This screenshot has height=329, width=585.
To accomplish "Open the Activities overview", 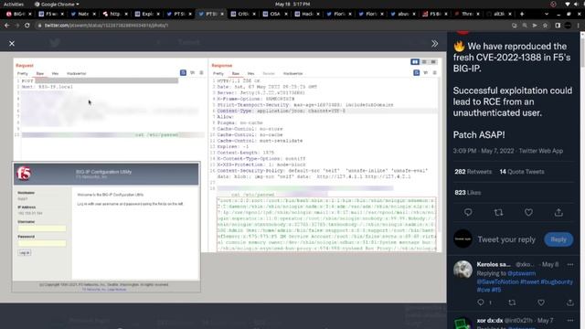I will [x=14, y=4].
